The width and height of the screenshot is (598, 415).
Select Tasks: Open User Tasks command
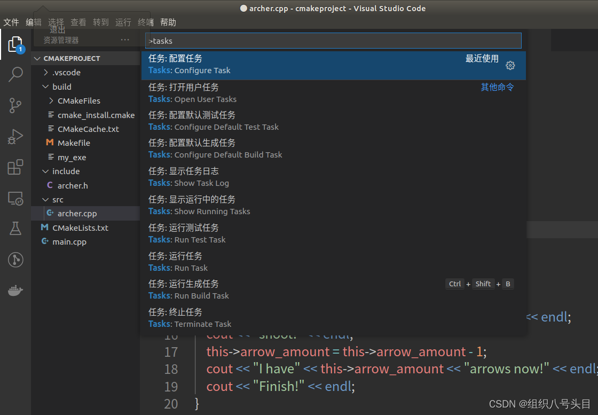click(334, 94)
